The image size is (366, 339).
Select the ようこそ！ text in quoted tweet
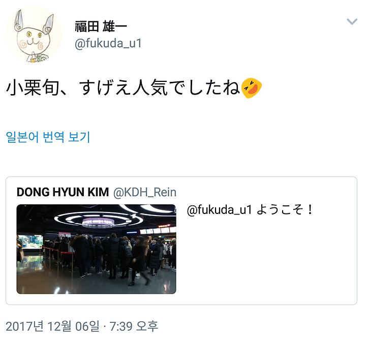(285, 209)
